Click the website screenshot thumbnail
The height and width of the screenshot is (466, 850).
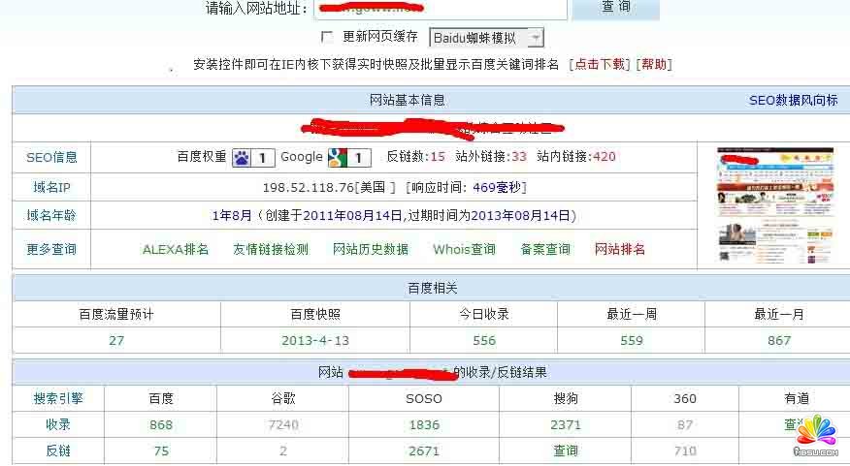point(775,205)
